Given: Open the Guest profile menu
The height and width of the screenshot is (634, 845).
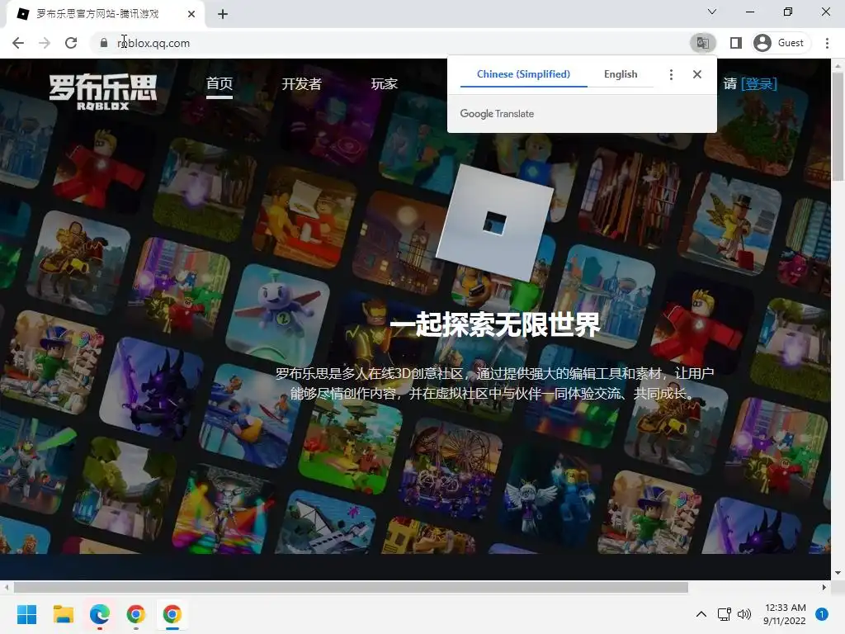Looking at the screenshot, I should (781, 43).
